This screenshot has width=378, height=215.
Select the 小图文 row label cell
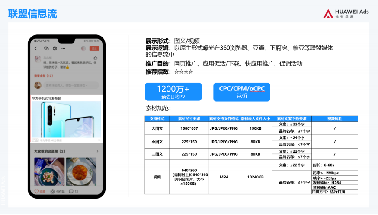157,142
